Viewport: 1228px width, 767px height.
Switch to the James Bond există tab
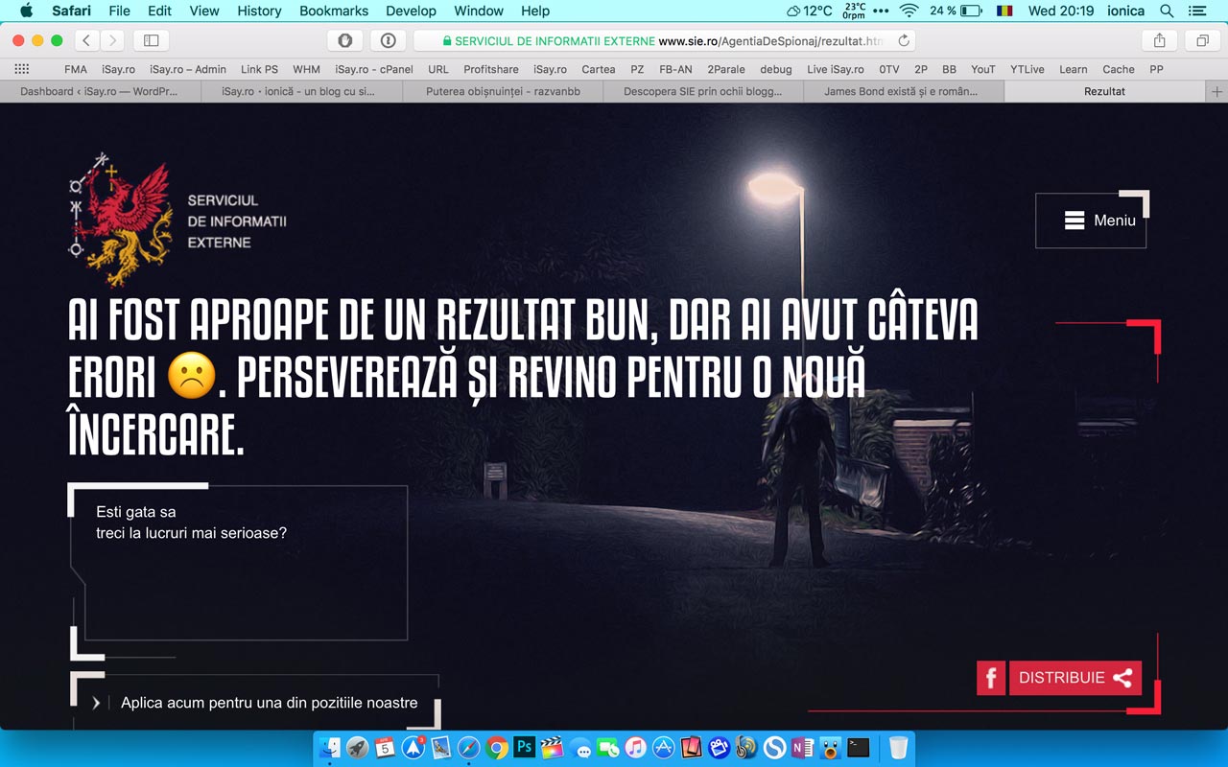904,91
